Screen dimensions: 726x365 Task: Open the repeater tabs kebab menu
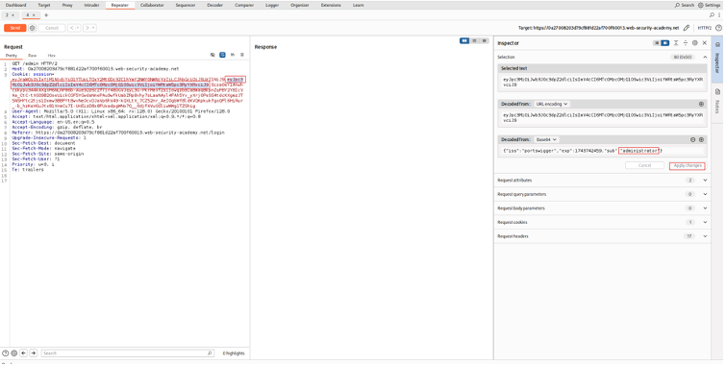click(719, 15)
